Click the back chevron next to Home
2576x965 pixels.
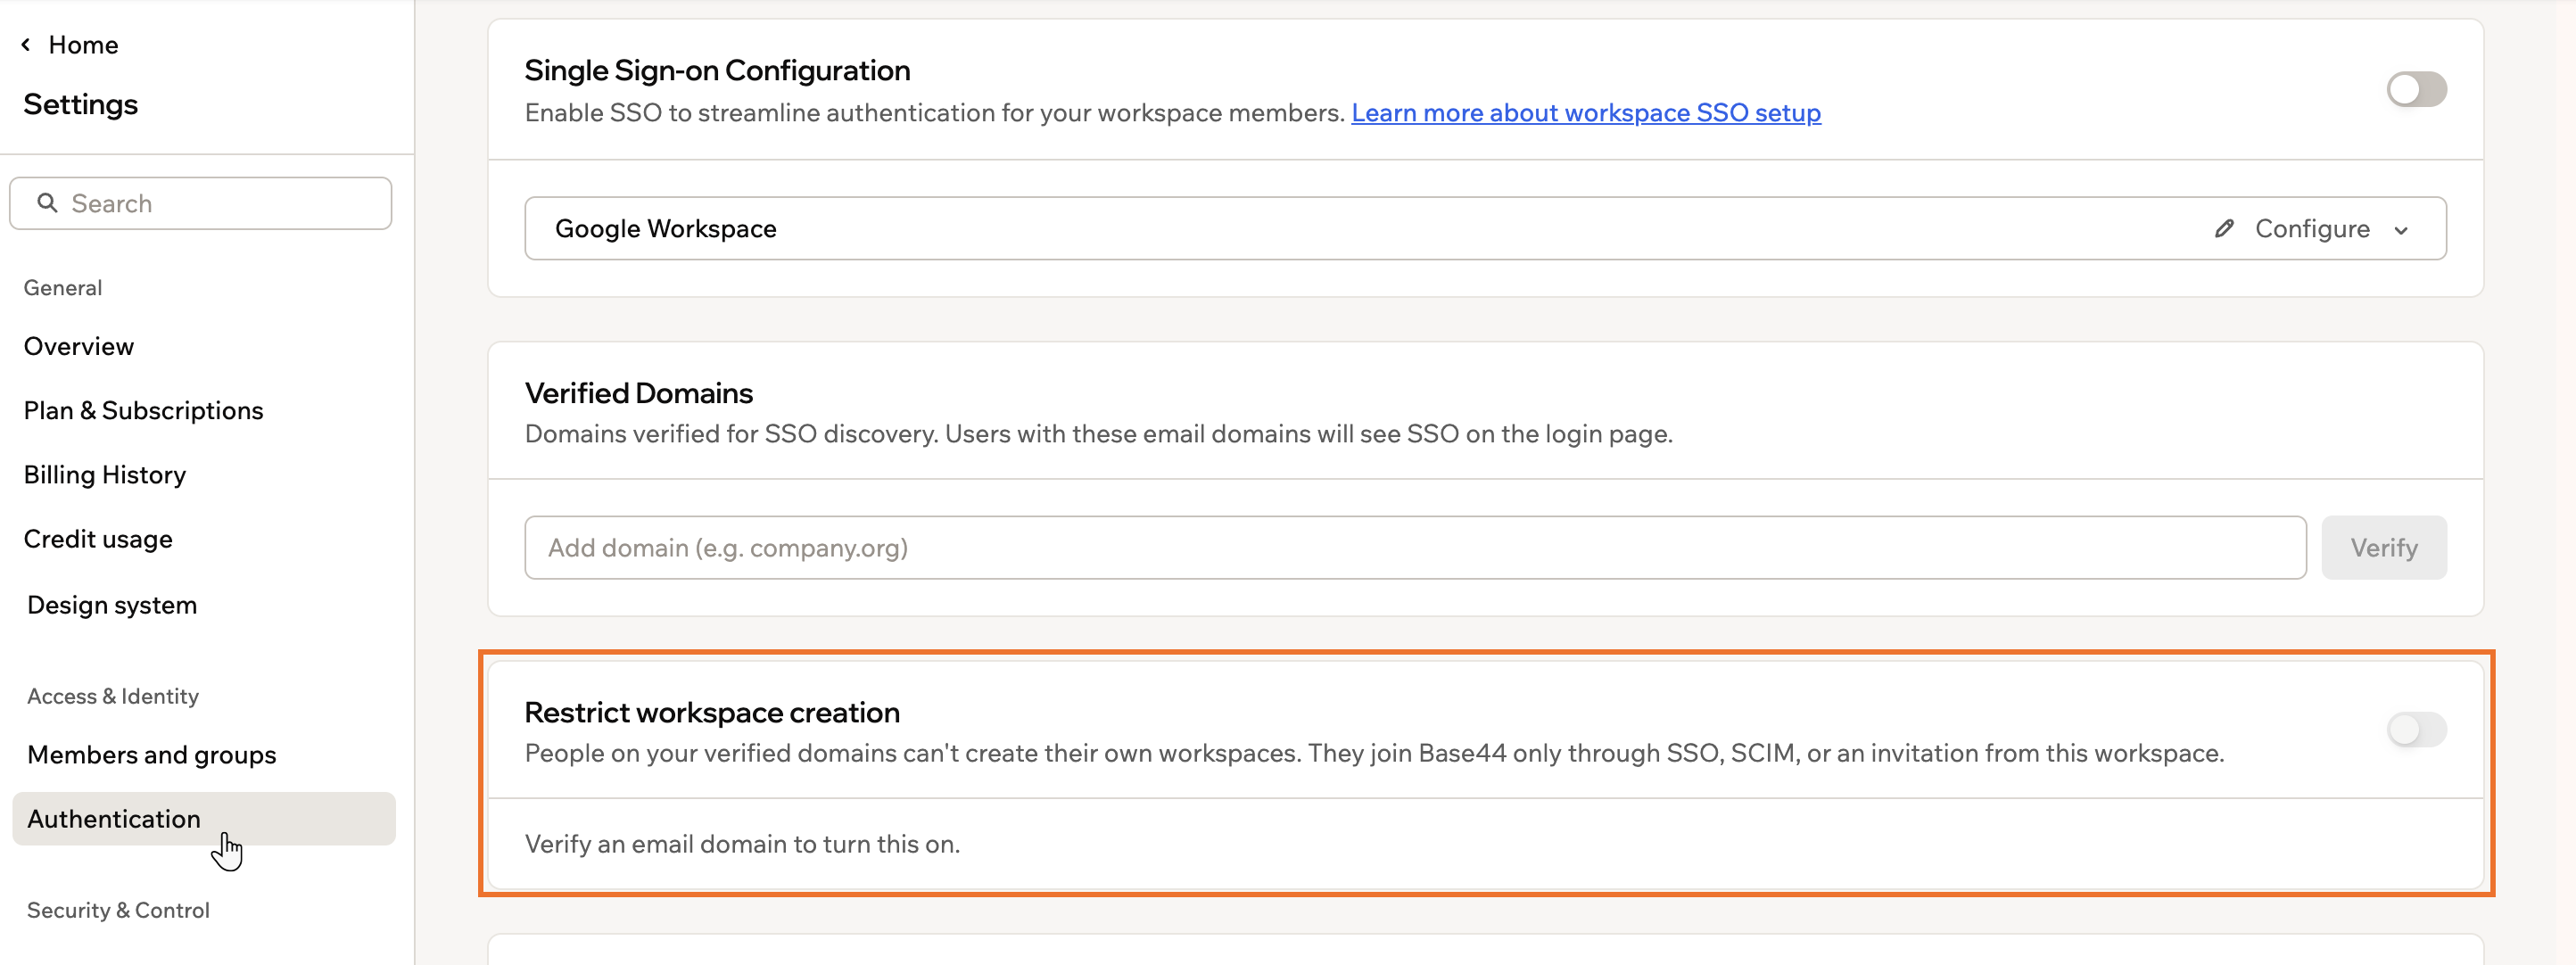[26, 44]
